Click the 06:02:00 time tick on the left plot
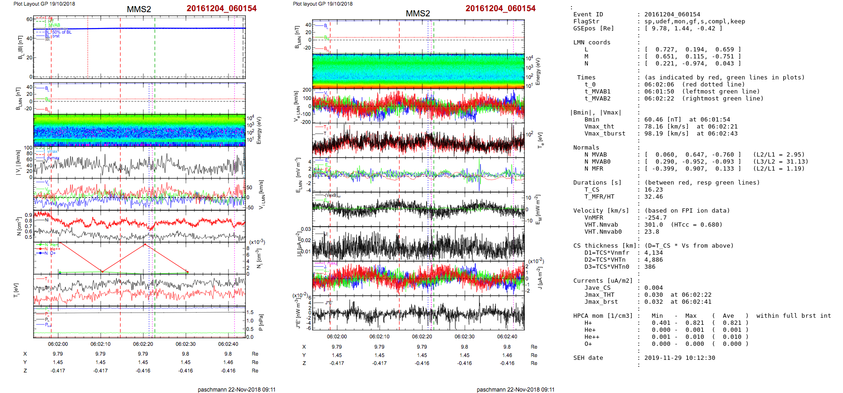The height and width of the screenshot is (393, 843). (x=58, y=344)
